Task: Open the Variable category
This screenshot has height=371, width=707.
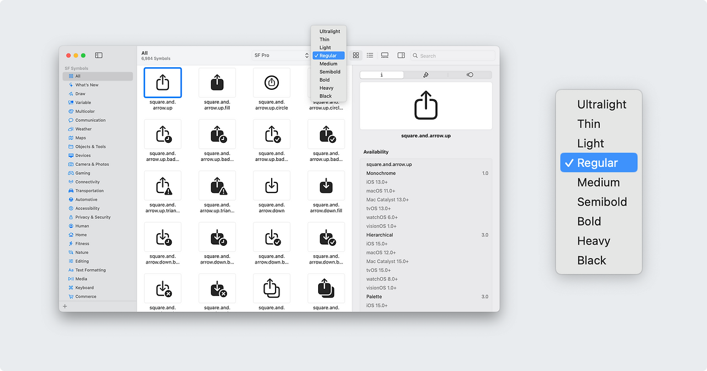Action: point(98,103)
